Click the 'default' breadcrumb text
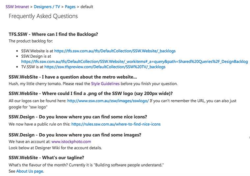This screenshot has width=250, height=176. (87, 7)
